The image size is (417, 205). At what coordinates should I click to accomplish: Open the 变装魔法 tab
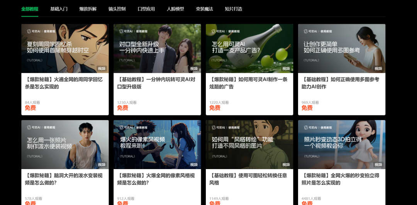point(205,9)
